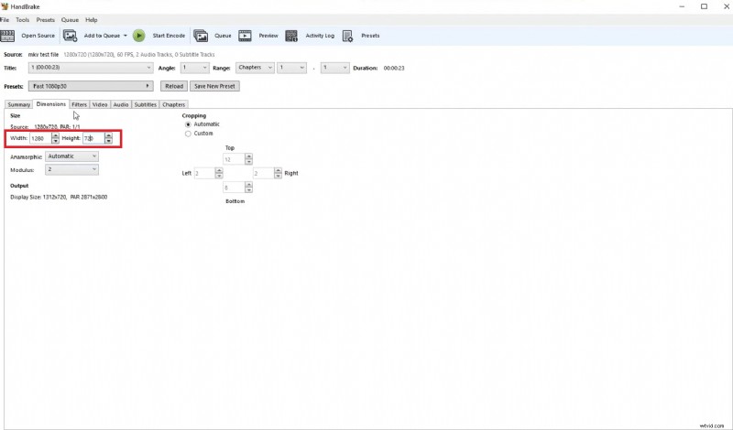Switch to the Audio tab
733x430 pixels.
121,104
